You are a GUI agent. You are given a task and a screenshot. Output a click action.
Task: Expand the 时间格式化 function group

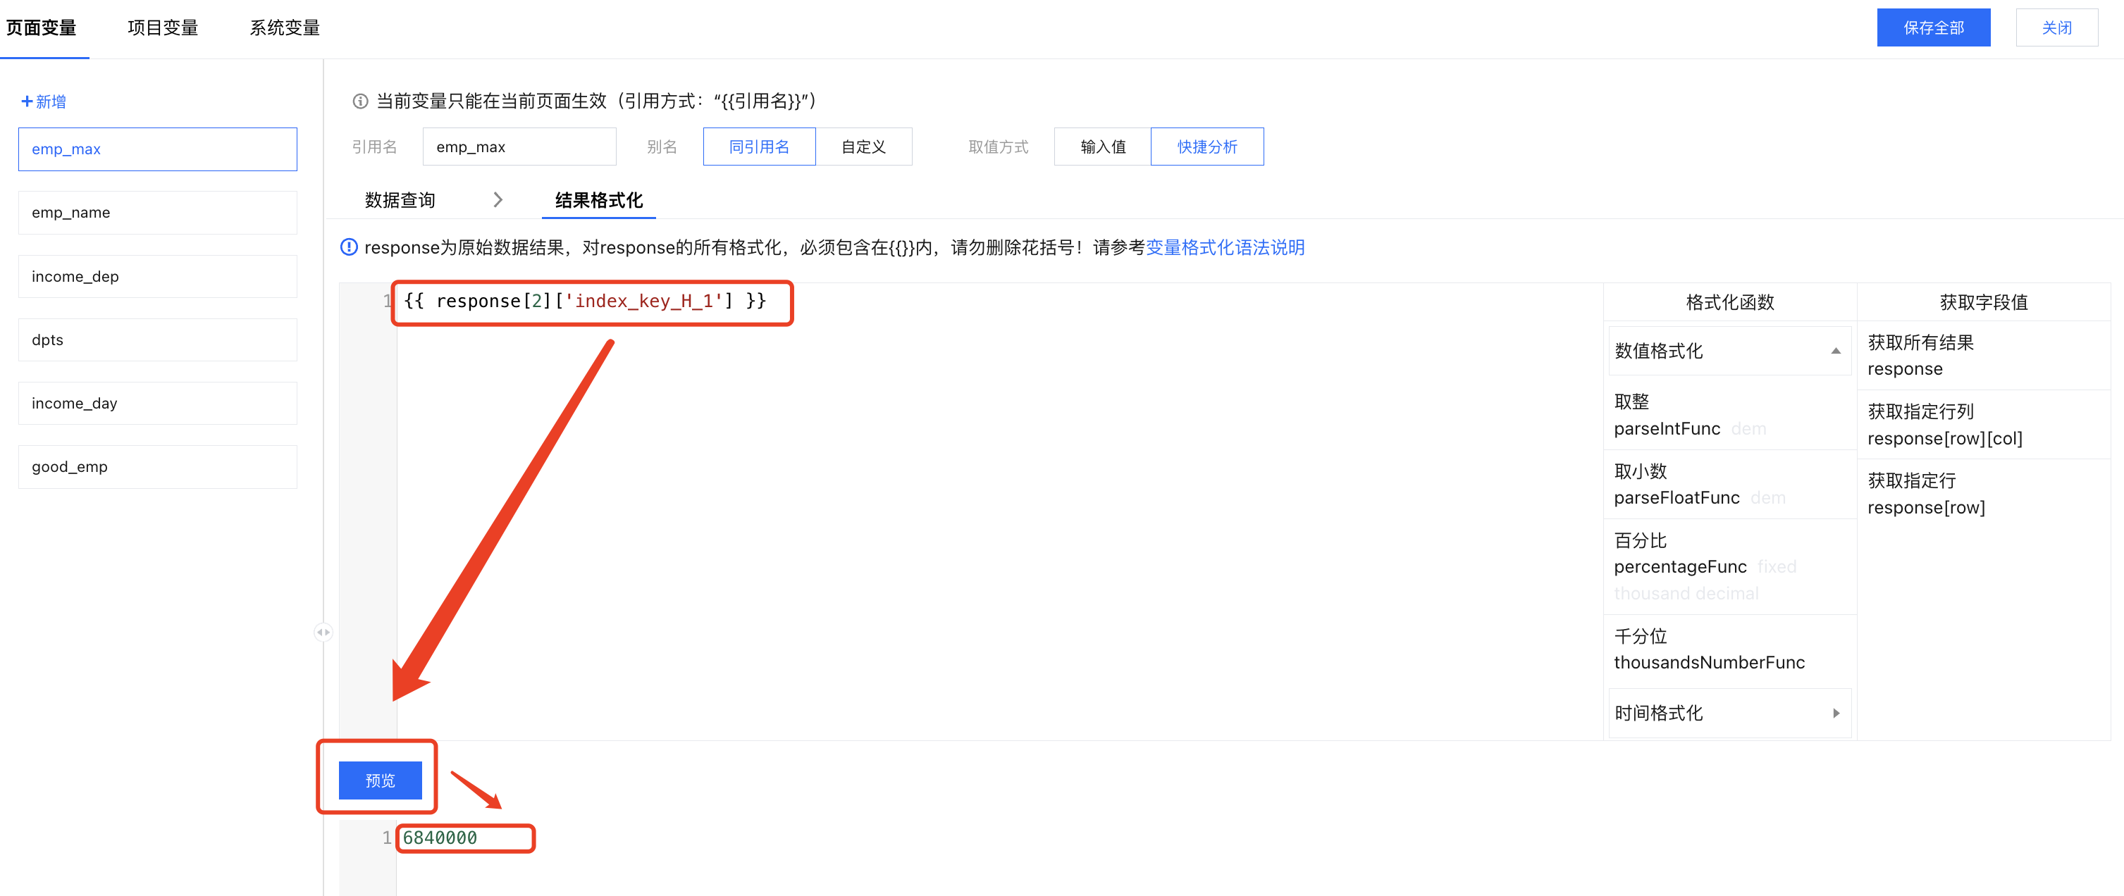click(1729, 713)
